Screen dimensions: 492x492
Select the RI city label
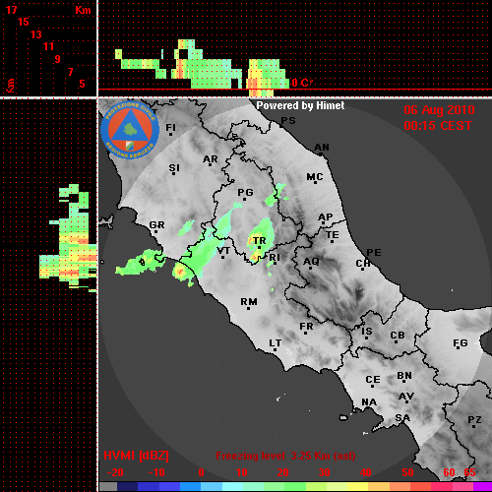click(x=275, y=258)
